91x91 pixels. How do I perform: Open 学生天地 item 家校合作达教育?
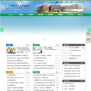pyautogui.click(x=72, y=68)
